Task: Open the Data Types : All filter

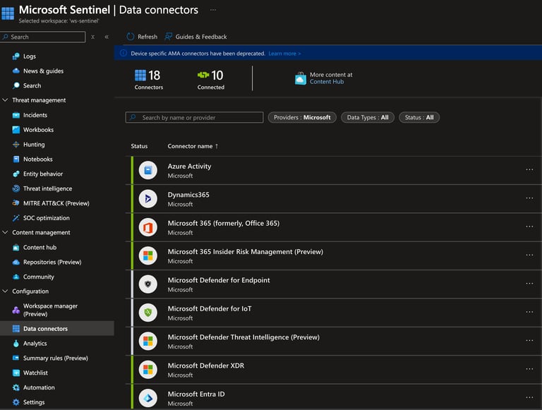Action: (x=368, y=117)
